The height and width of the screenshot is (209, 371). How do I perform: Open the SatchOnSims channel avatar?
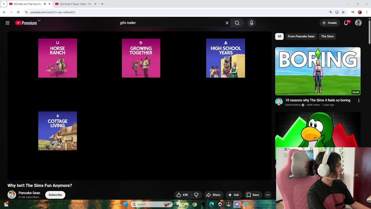pyautogui.click(x=279, y=102)
